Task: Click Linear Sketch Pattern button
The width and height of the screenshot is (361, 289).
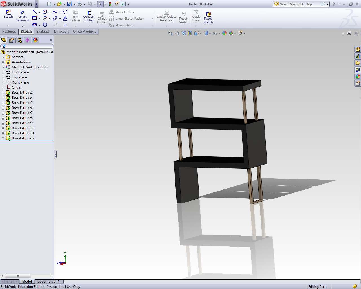Action: pyautogui.click(x=127, y=19)
